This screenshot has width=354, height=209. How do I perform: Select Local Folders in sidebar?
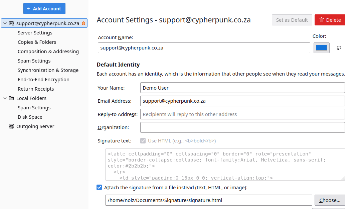[x=31, y=98]
